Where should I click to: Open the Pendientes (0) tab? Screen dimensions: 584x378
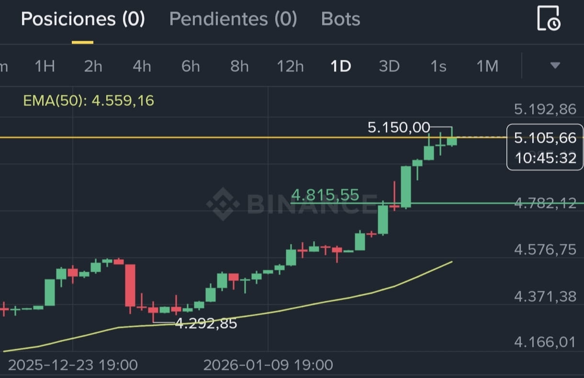click(233, 19)
